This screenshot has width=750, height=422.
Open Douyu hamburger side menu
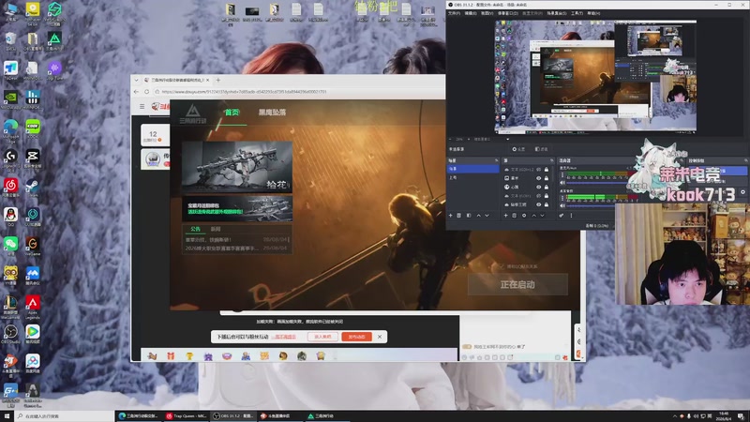coord(142,106)
